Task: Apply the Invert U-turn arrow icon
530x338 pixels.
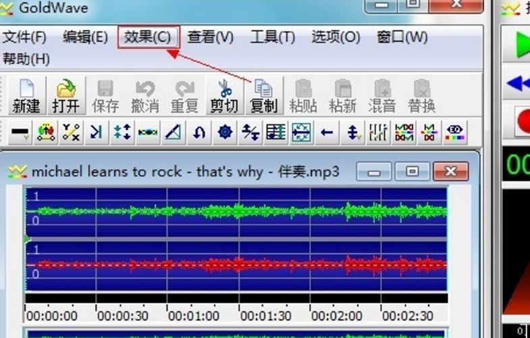Action: tap(199, 132)
